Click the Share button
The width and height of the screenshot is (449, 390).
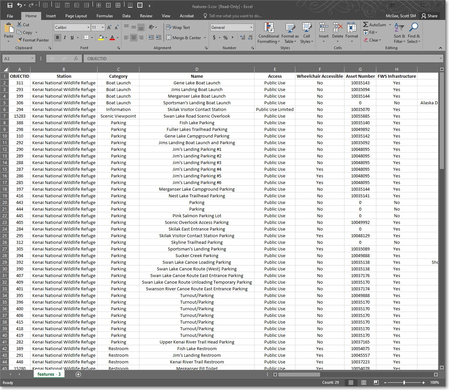click(x=429, y=16)
